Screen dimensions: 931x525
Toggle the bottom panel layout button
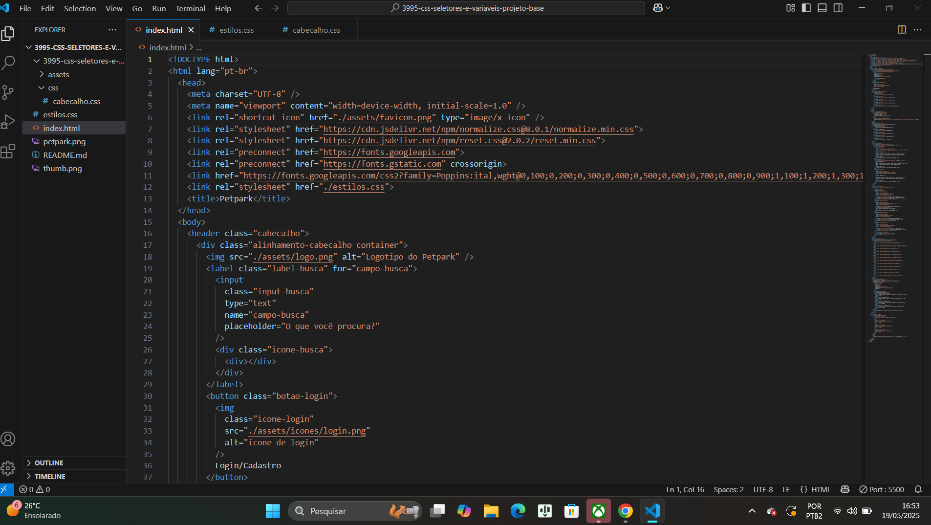click(x=822, y=8)
